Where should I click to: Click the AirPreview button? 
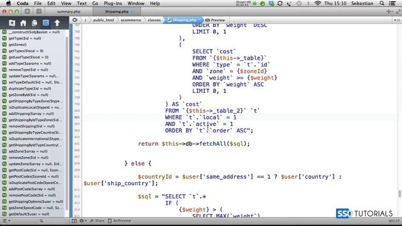119,220
